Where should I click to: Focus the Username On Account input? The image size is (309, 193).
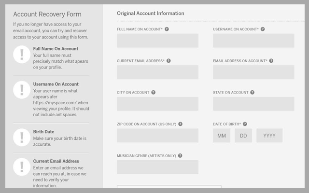253,41
